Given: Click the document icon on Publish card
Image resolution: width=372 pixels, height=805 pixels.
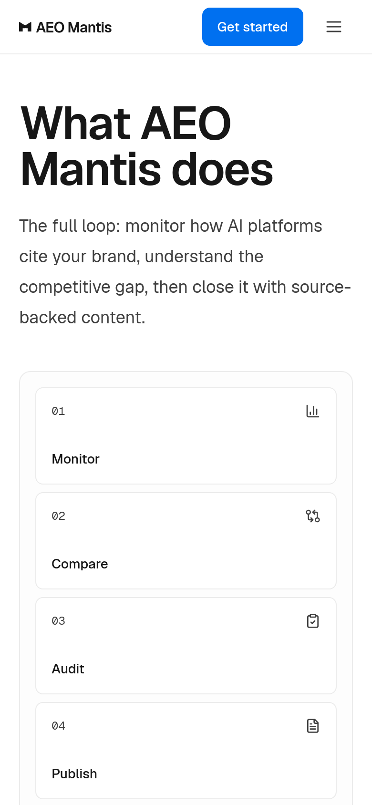Looking at the screenshot, I should point(313,726).
